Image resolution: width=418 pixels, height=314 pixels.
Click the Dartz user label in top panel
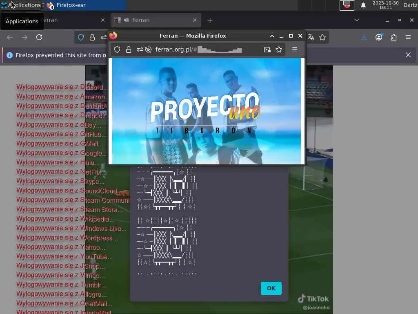410,5
